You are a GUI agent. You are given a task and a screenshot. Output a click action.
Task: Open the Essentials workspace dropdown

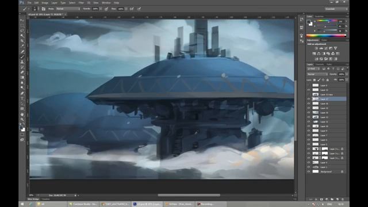(336, 9)
